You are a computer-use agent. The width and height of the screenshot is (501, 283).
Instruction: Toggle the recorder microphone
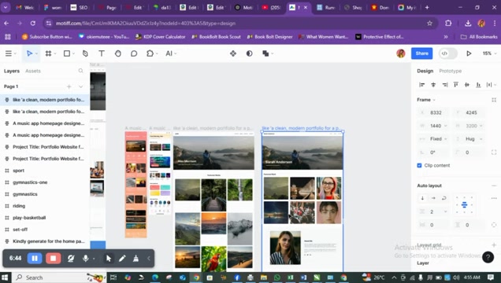[86, 258]
